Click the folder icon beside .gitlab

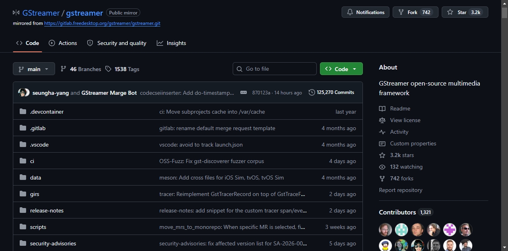(23, 128)
